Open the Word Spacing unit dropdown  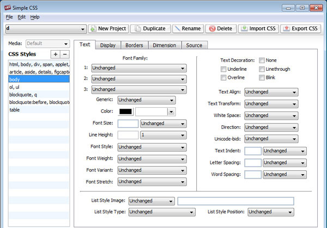click(284, 175)
